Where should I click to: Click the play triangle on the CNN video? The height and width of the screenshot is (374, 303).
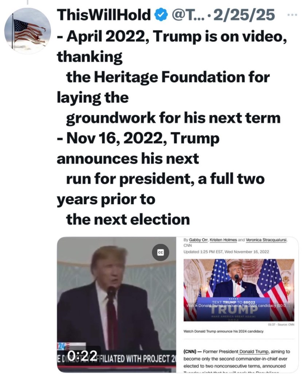239,290
